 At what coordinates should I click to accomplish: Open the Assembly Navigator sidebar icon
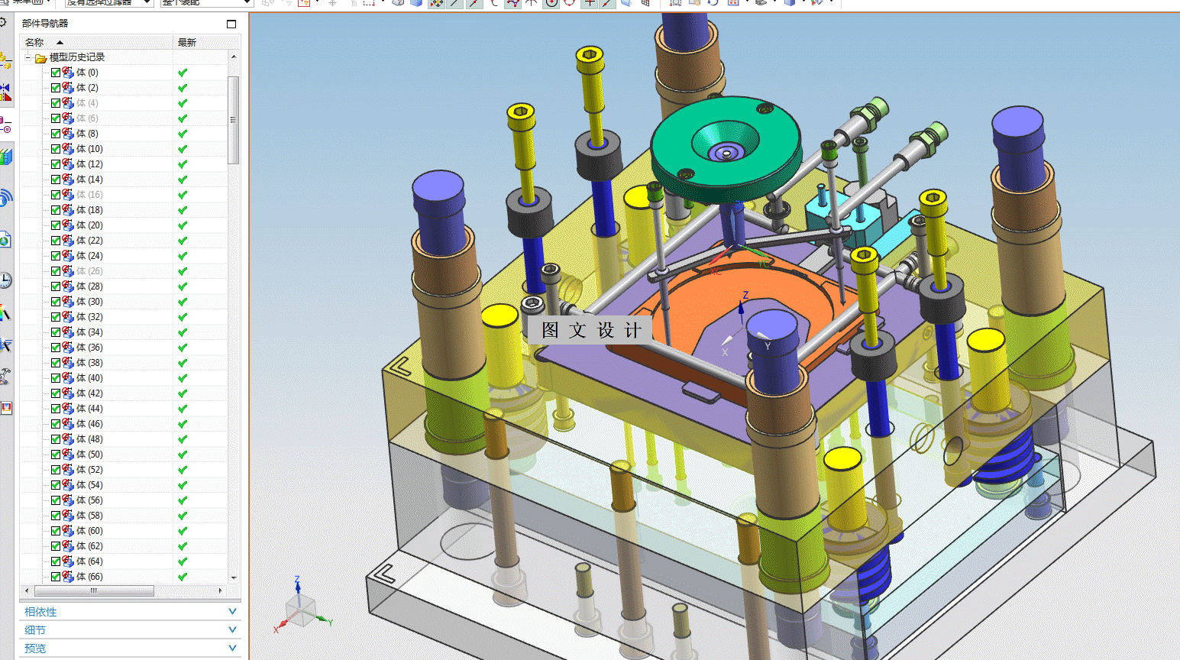pos(5,61)
